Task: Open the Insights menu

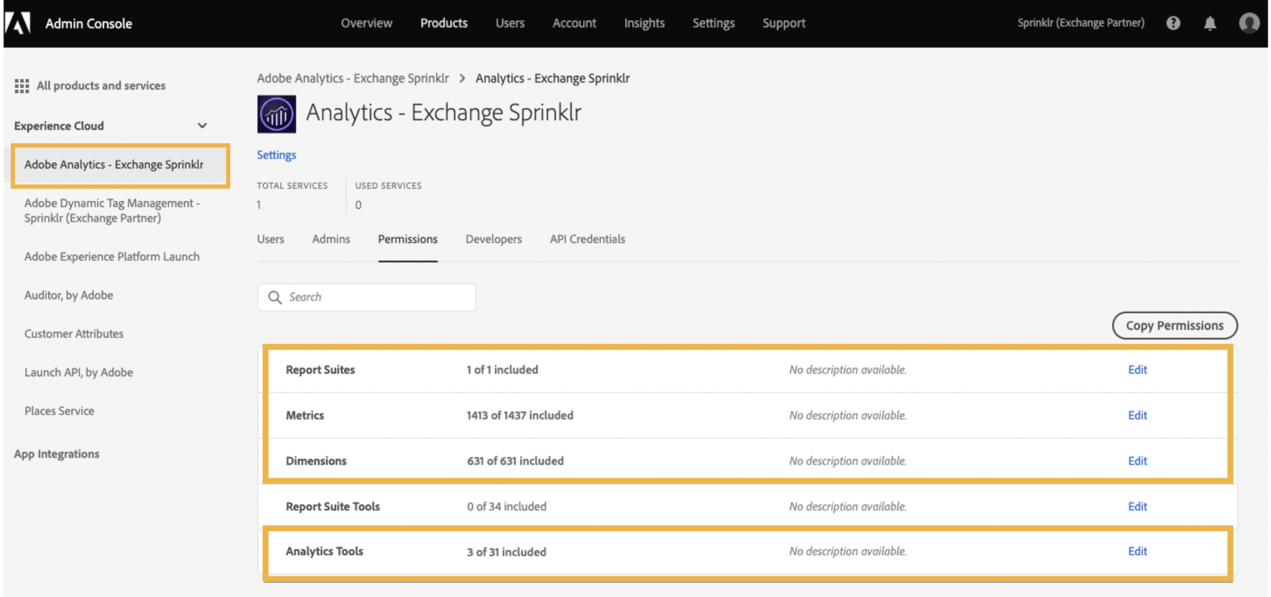Action: pos(644,23)
